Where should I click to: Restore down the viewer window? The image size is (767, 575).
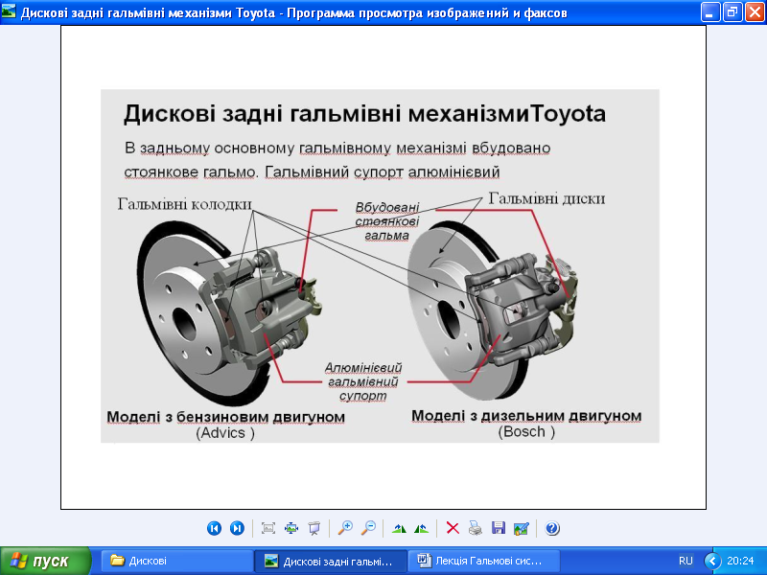tap(732, 11)
